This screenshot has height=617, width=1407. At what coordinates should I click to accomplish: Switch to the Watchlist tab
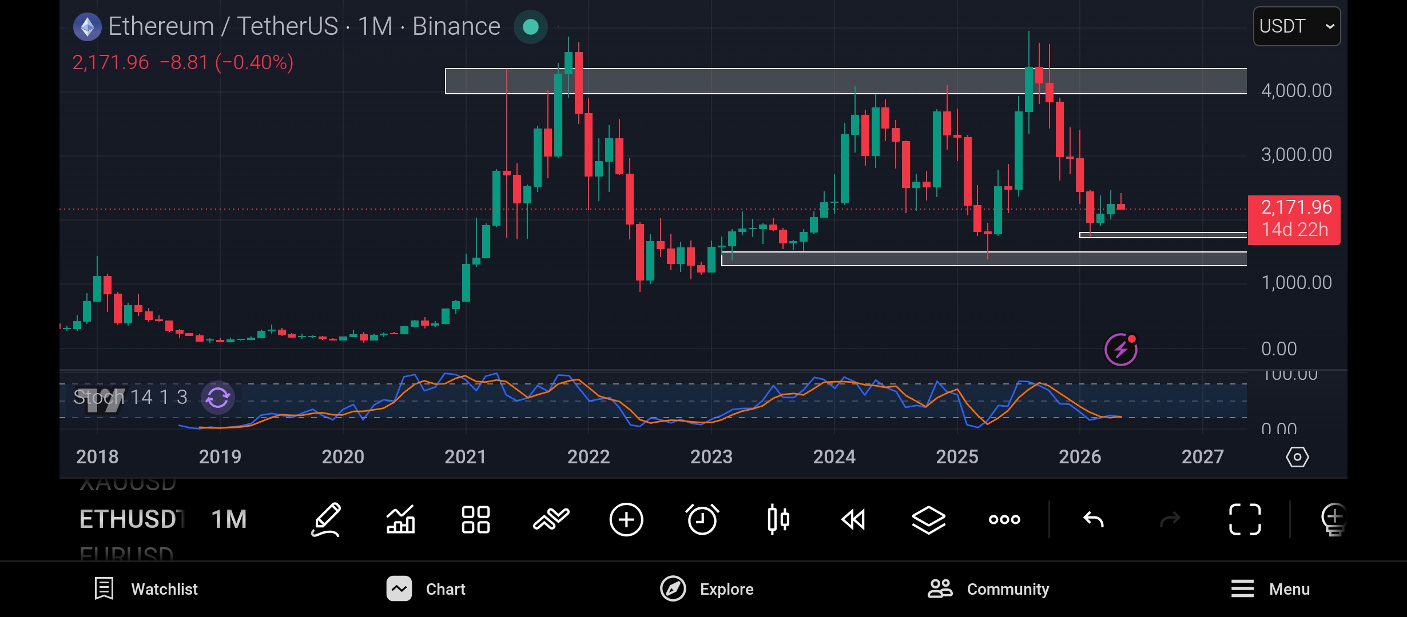(146, 589)
